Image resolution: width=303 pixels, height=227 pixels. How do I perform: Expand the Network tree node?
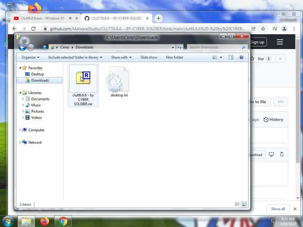tap(20, 142)
